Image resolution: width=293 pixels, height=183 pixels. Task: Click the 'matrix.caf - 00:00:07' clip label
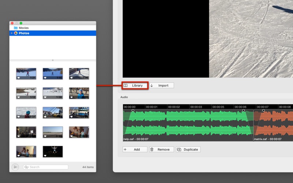pos(268,139)
